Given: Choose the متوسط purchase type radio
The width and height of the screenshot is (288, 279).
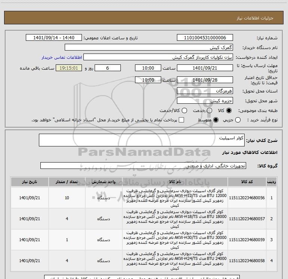Looking at the screenshot, I should [x=216, y=120].
